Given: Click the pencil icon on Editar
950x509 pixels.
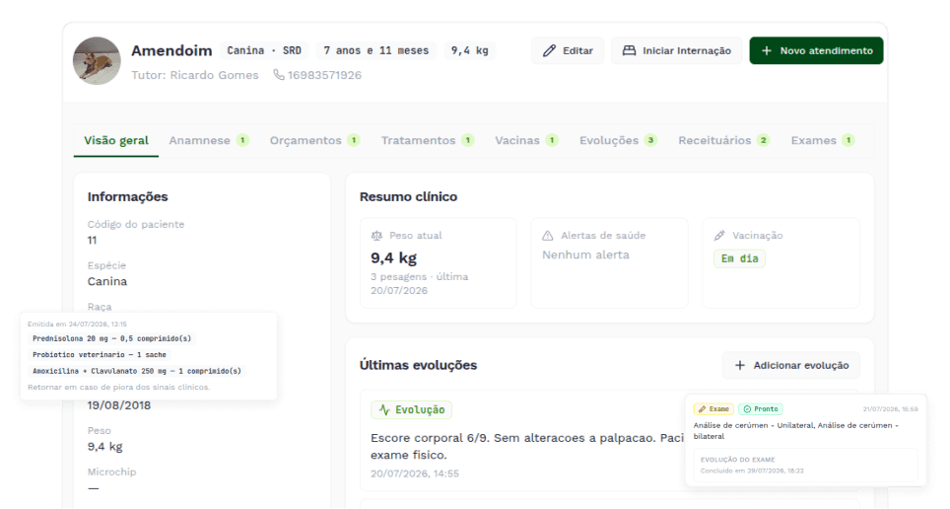Looking at the screenshot, I should pyautogui.click(x=549, y=50).
